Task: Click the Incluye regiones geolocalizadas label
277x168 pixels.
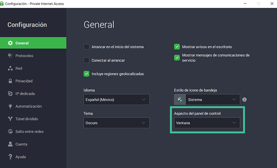Action: click(x=118, y=74)
